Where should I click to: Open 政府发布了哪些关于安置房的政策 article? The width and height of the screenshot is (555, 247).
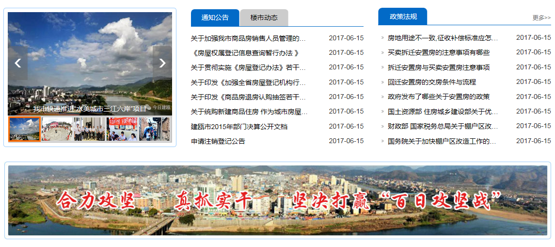(x=439, y=97)
